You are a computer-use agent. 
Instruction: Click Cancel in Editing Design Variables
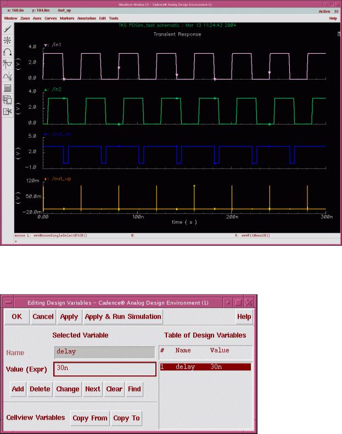[x=43, y=317]
